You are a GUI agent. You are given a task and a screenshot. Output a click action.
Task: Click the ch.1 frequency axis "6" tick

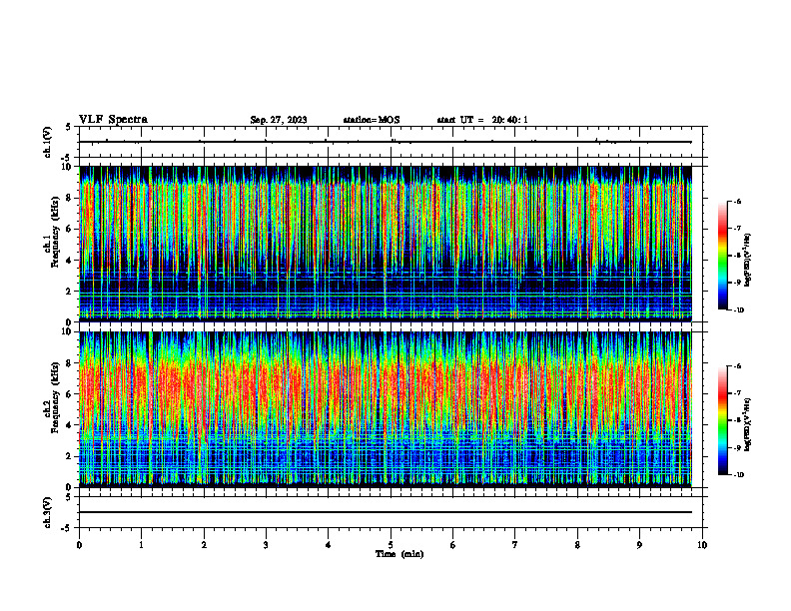pos(70,229)
